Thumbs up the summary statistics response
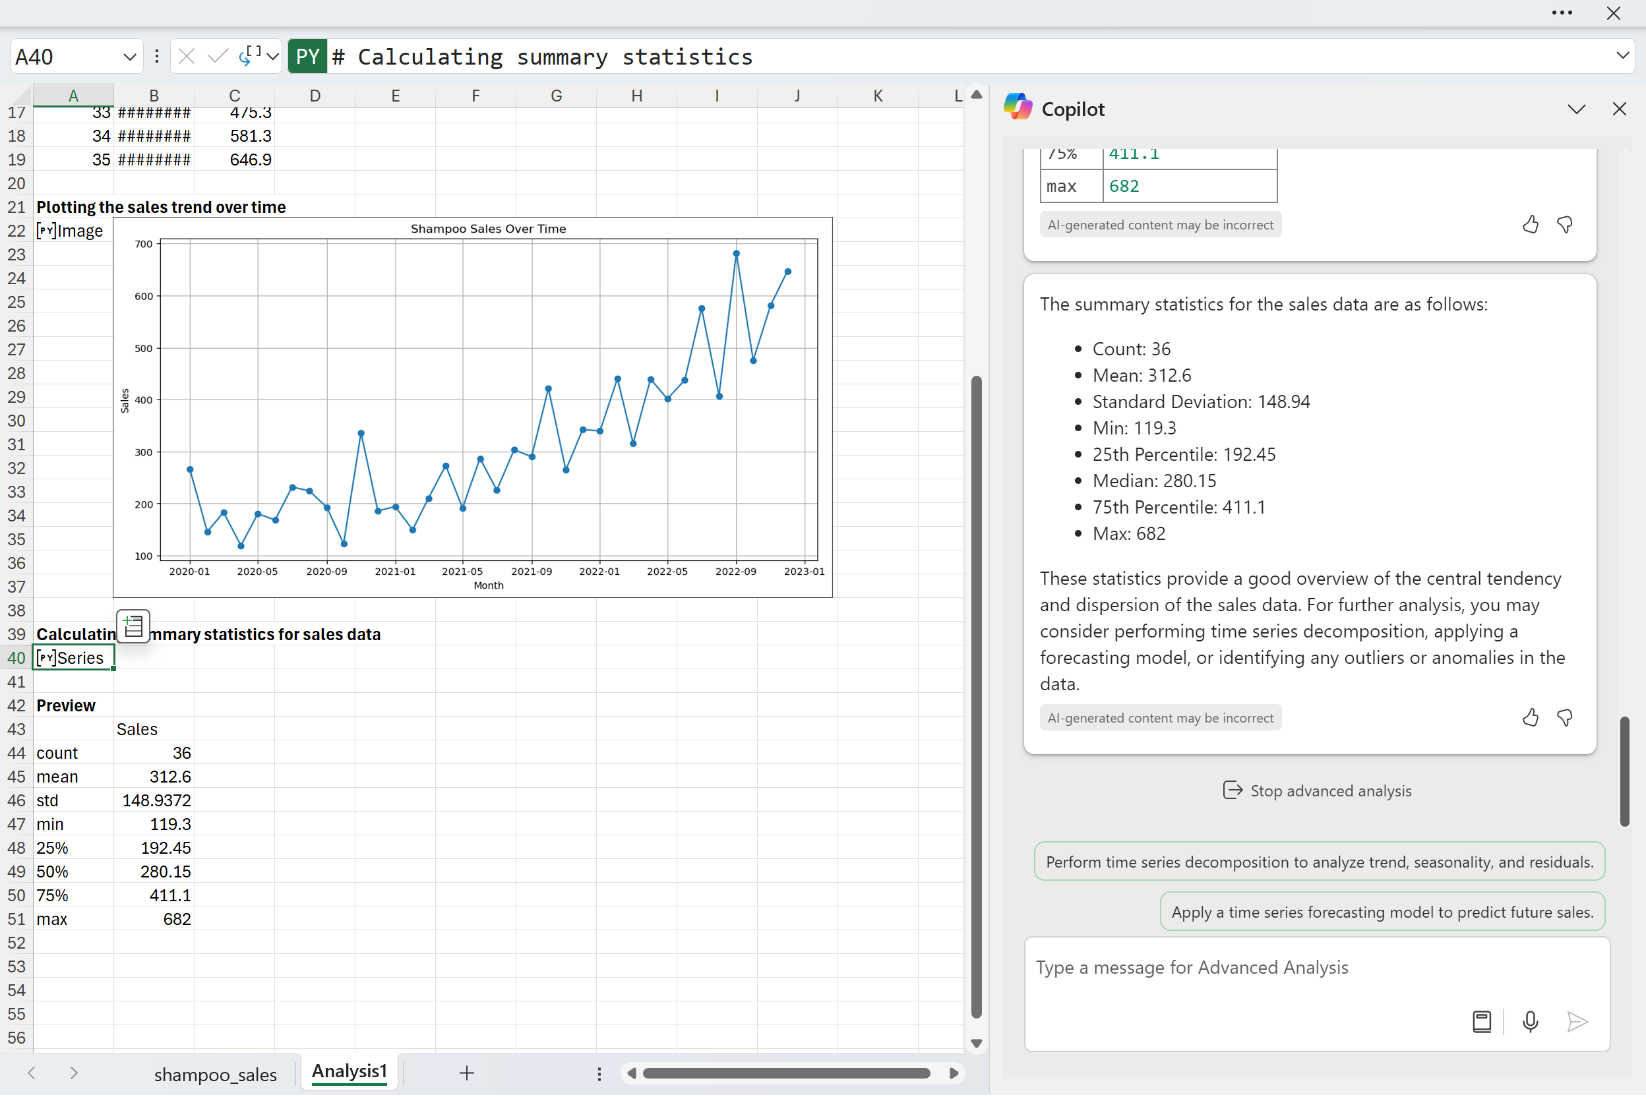Viewport: 1646px width, 1097px height. pyautogui.click(x=1530, y=718)
